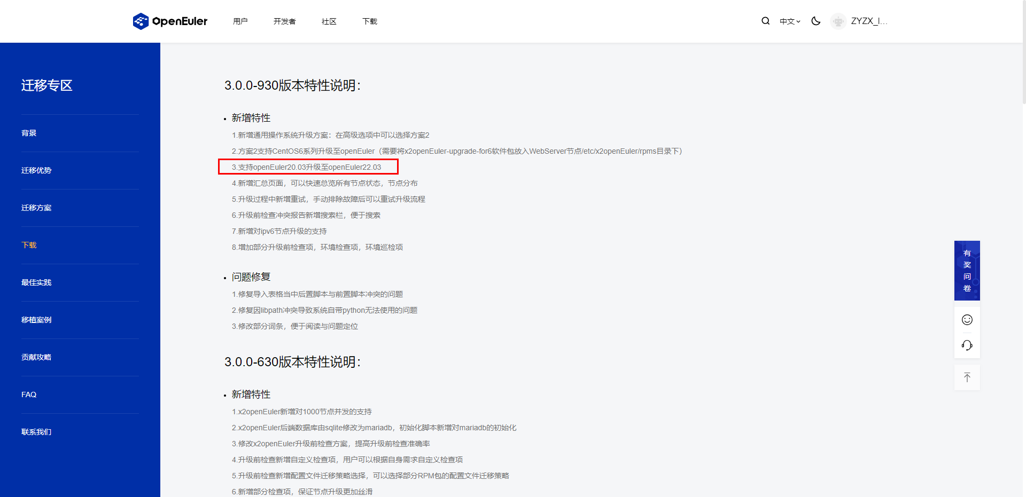The image size is (1026, 497).
Task: Open 最佳实践 sidebar item
Action: [x=36, y=282]
